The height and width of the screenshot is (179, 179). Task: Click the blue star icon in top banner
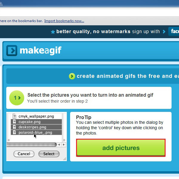(x=53, y=32)
